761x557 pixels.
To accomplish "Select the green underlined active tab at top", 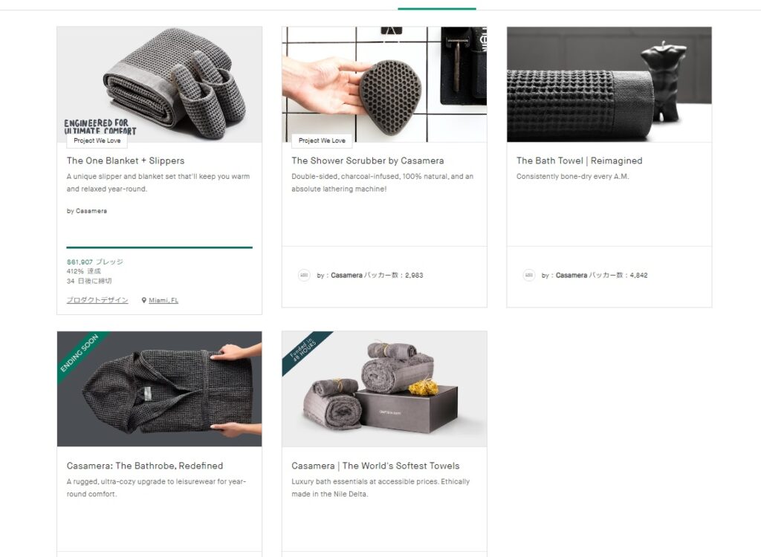I will tap(437, 6).
